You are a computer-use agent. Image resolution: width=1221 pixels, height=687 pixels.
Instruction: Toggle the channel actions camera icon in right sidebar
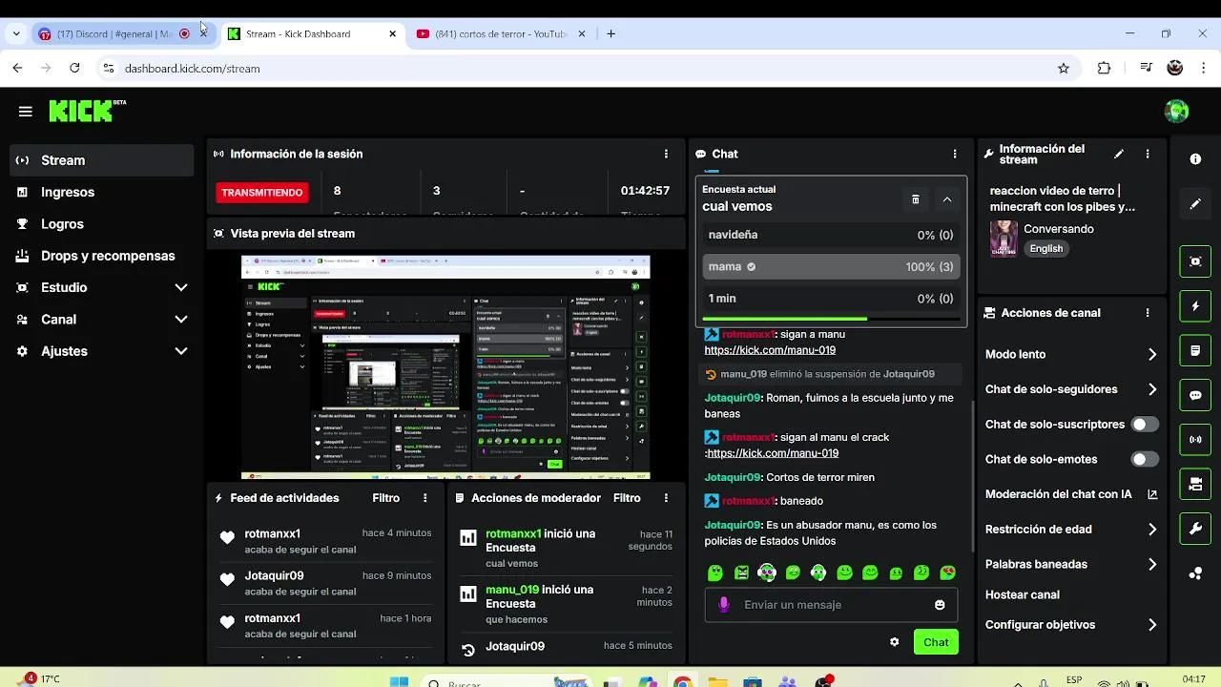point(1195,485)
